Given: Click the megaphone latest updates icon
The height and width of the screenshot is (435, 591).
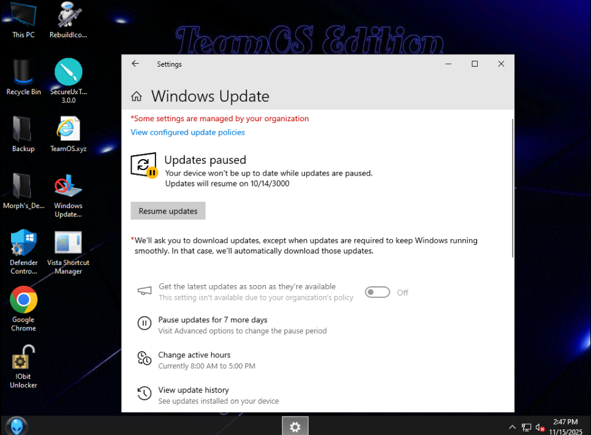Looking at the screenshot, I should coord(145,291).
